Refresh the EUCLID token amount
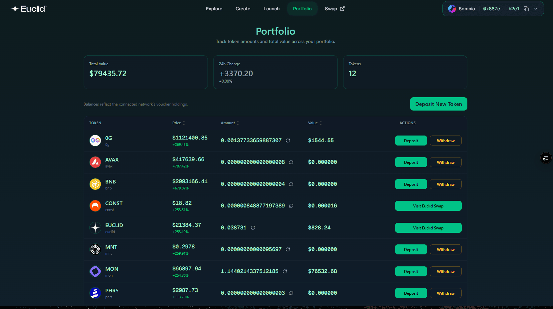553x309 pixels. click(x=253, y=228)
